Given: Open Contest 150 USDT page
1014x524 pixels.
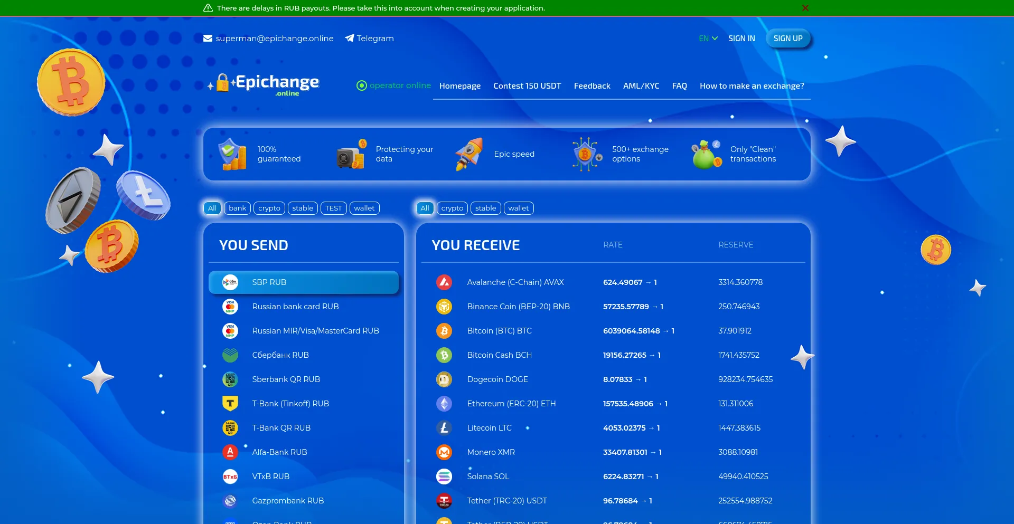Looking at the screenshot, I should point(527,86).
